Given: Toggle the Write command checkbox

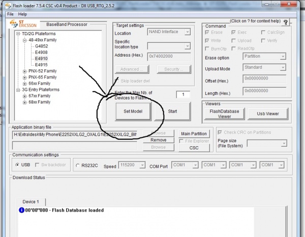Looking at the screenshot, I should pyautogui.click(x=207, y=41).
